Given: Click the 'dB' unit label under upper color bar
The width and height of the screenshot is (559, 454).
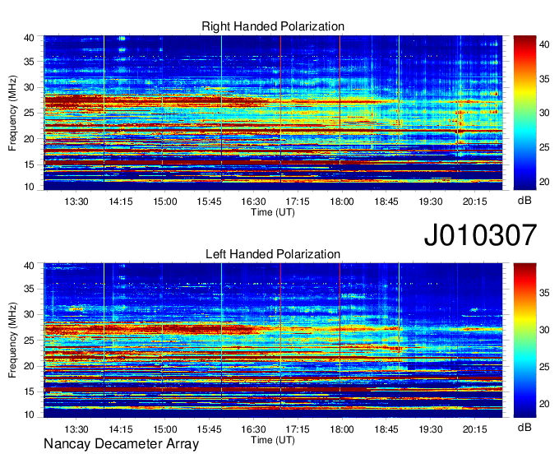Looking at the screenshot, I should tap(524, 201).
